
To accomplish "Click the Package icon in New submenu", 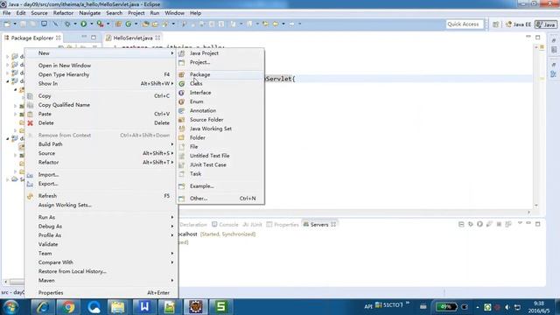I will tap(182, 74).
